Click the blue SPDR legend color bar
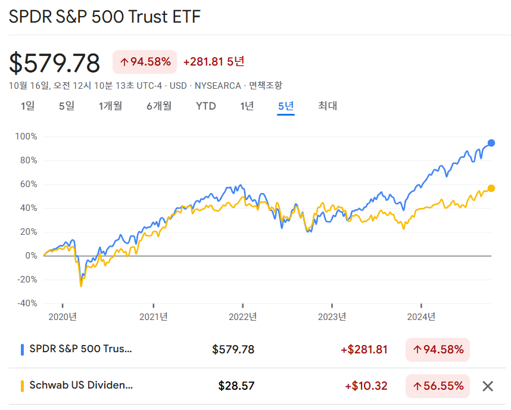Image resolution: width=511 pixels, height=410 pixels. [22, 350]
